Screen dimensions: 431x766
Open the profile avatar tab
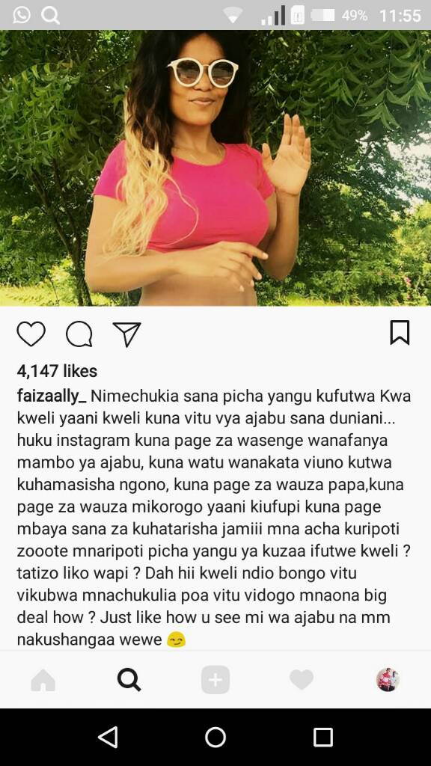388,679
